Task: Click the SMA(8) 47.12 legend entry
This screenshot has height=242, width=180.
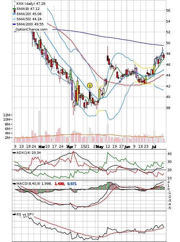Action: (x=28, y=9)
